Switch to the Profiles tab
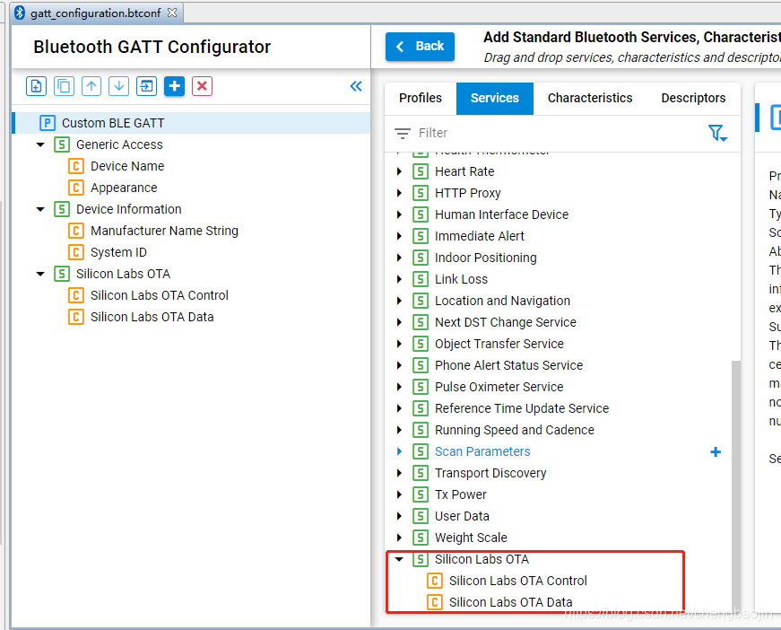Screen dimensions: 781x630 tap(421, 98)
